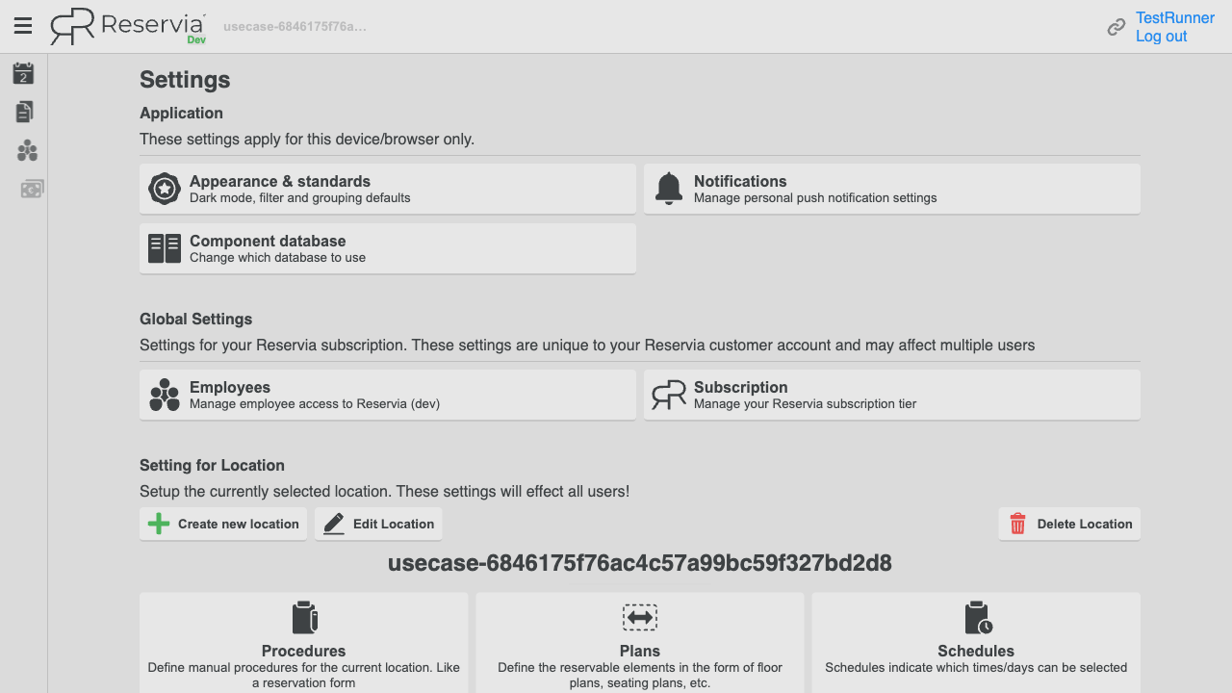This screenshot has width=1232, height=693.
Task: Open Subscription tier settings
Action: click(x=892, y=395)
